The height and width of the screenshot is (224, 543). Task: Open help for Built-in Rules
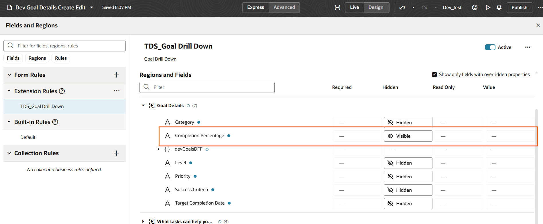55,122
